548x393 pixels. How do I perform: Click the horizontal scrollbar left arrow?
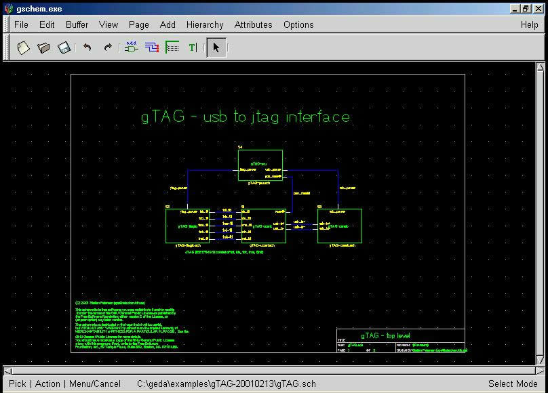[7, 371]
